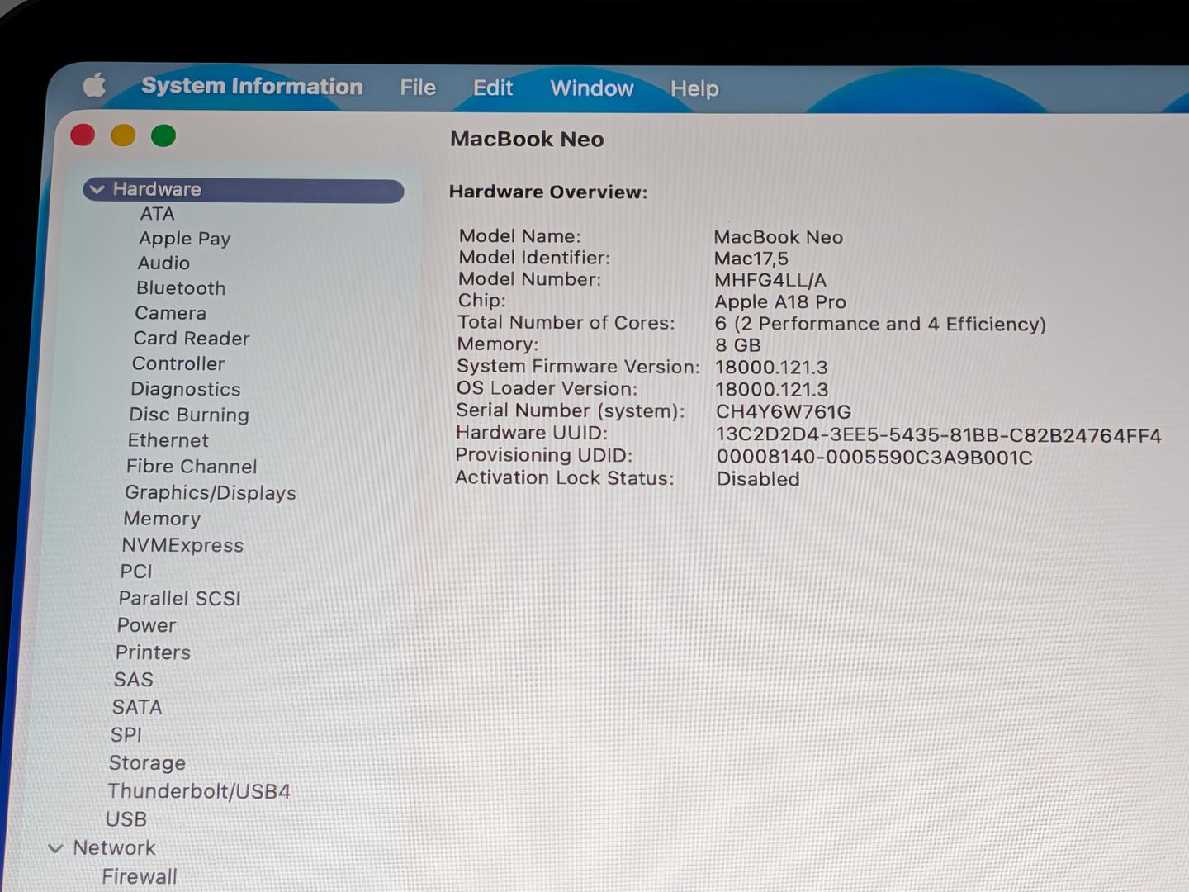Close the MacBook Neo window

(x=83, y=135)
